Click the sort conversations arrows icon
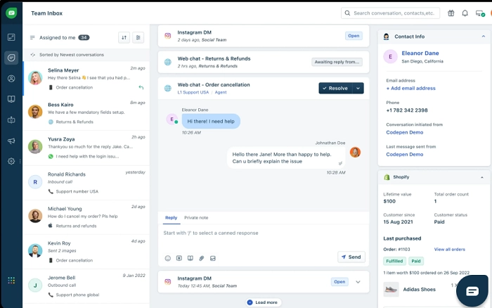 124,37
